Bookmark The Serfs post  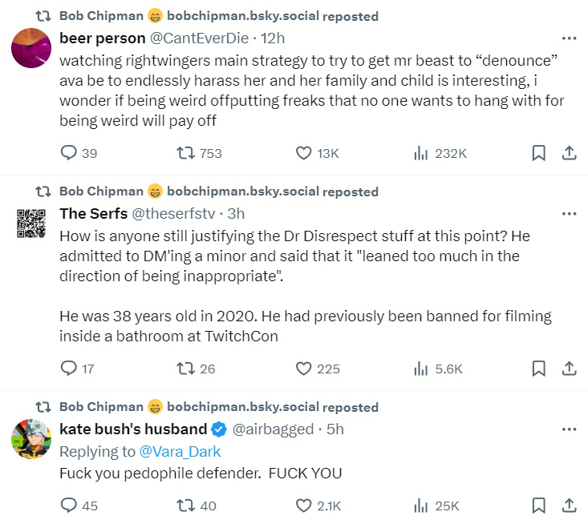(x=539, y=369)
